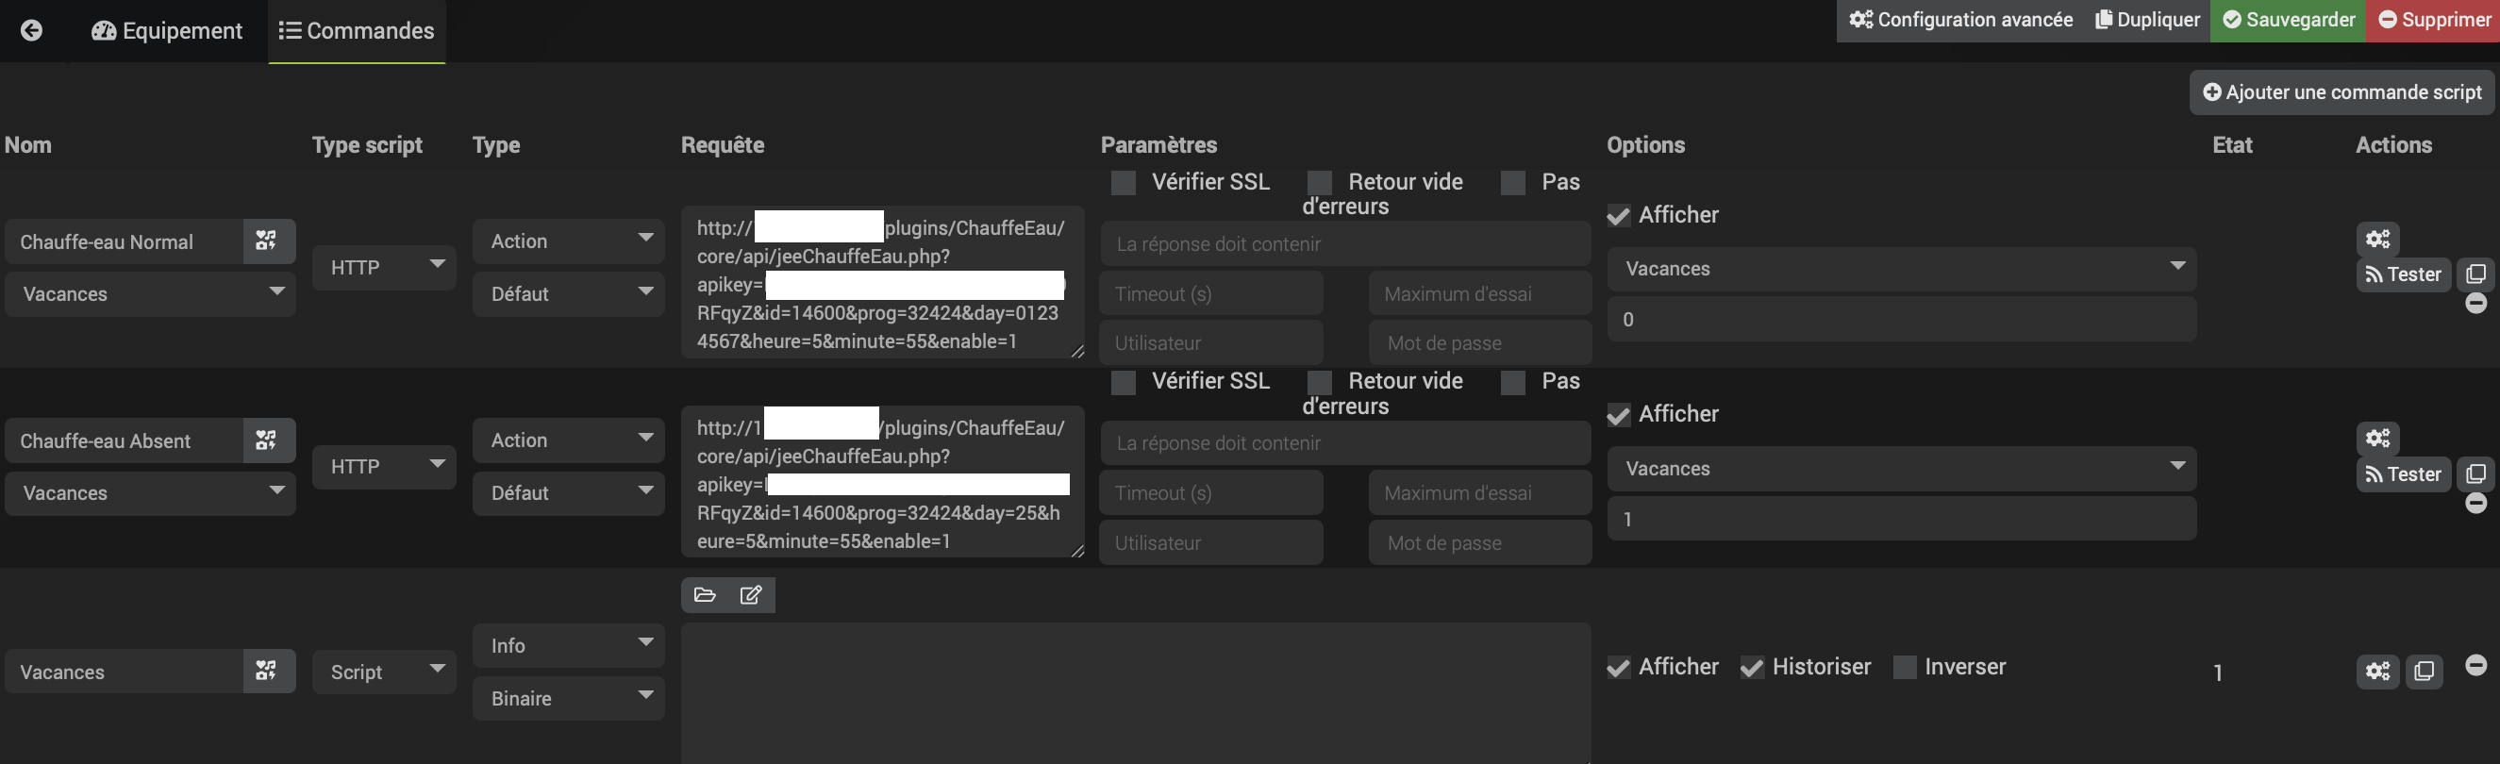
Task: Toggle Historiser on Vacances command
Action: coord(1752,668)
